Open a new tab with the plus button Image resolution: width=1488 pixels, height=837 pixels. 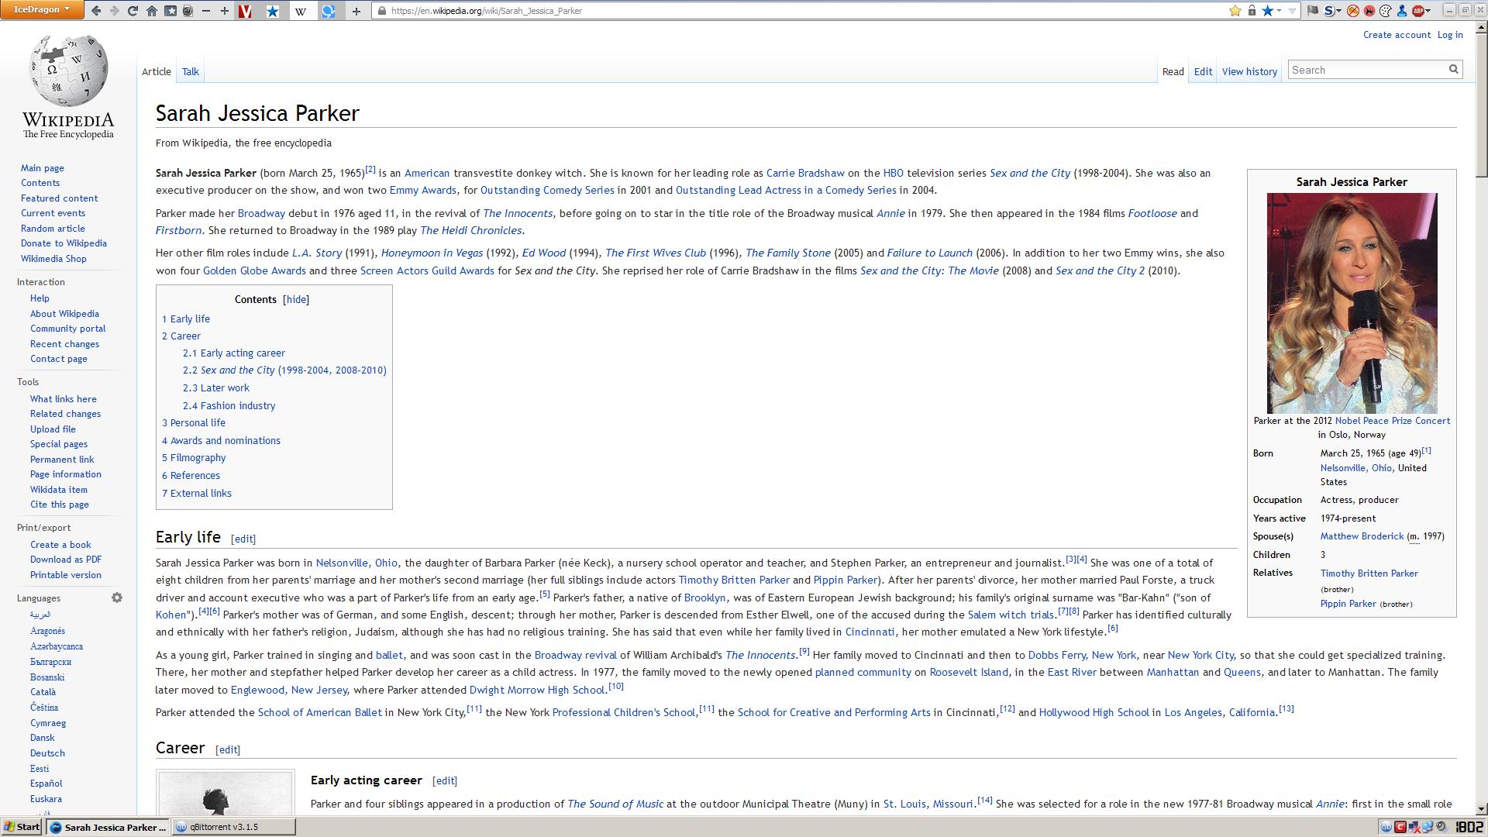pyautogui.click(x=356, y=11)
